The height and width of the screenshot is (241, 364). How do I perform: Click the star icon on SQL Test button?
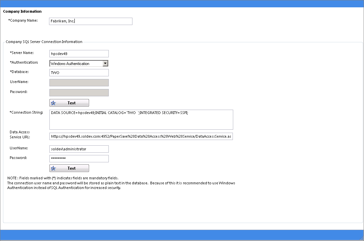(x=53, y=103)
